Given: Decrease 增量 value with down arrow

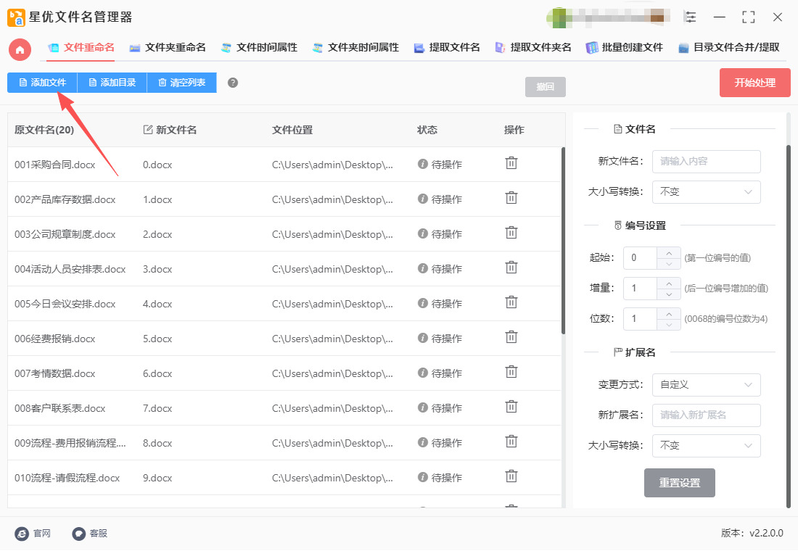Looking at the screenshot, I should point(669,294).
